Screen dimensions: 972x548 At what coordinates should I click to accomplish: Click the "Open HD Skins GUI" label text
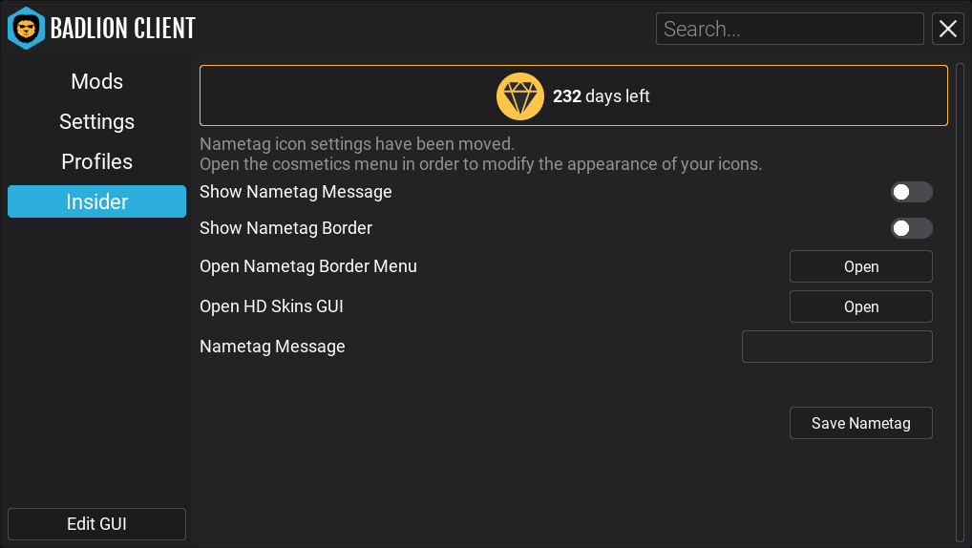pyautogui.click(x=271, y=306)
